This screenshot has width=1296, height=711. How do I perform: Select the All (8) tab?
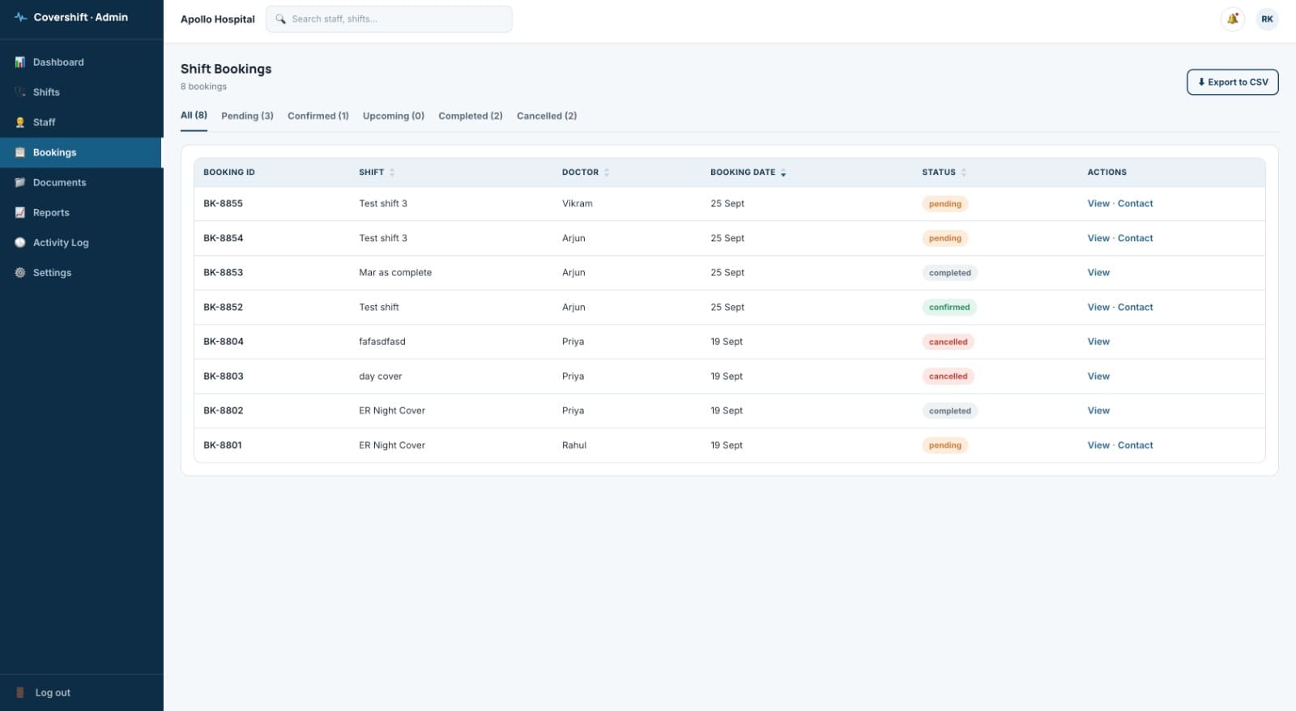[194, 116]
